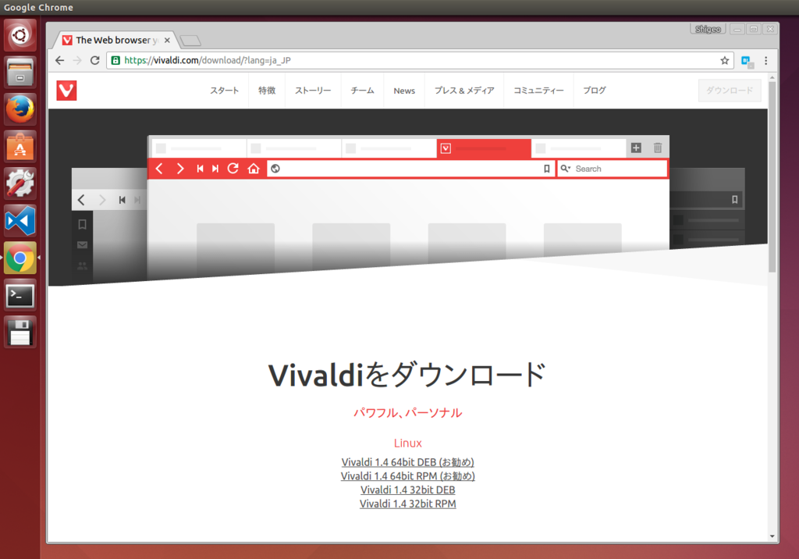Click the scrollbar down arrow
799x559 pixels.
[x=772, y=536]
